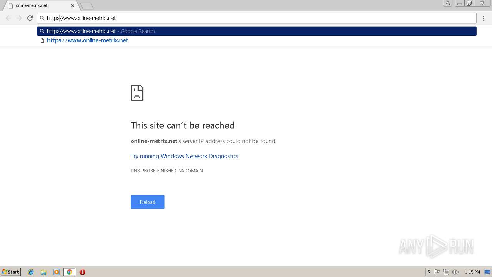The height and width of the screenshot is (277, 492).
Task: Click the browser forward arrow
Action: 19,18
